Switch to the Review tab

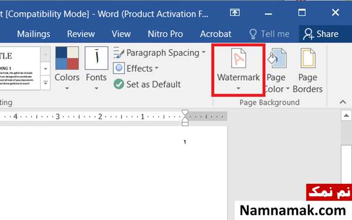tap(81, 34)
